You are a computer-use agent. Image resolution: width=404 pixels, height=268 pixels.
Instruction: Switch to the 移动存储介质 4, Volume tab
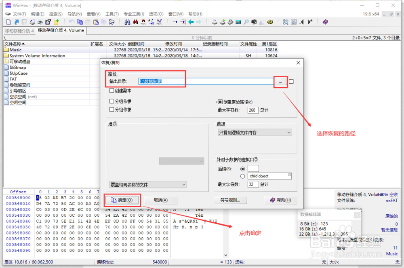(61, 30)
